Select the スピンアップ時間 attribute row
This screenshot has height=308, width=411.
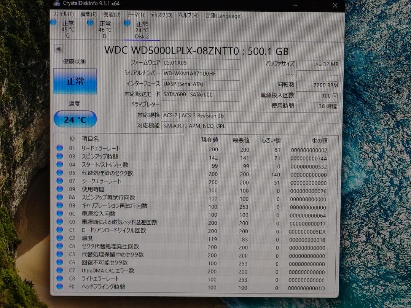[x=196, y=157]
